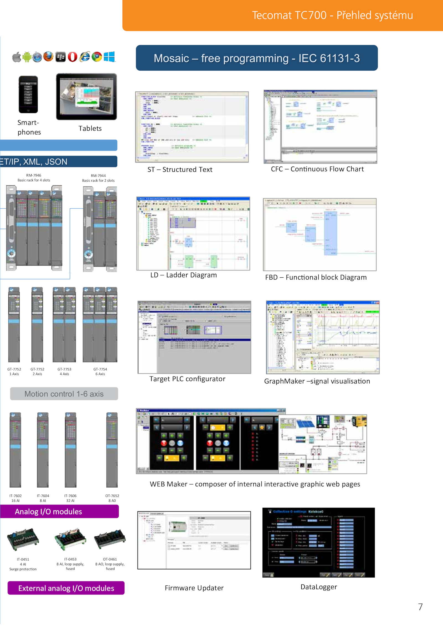
Task: Click the Windows logo icon
Action: (109, 57)
